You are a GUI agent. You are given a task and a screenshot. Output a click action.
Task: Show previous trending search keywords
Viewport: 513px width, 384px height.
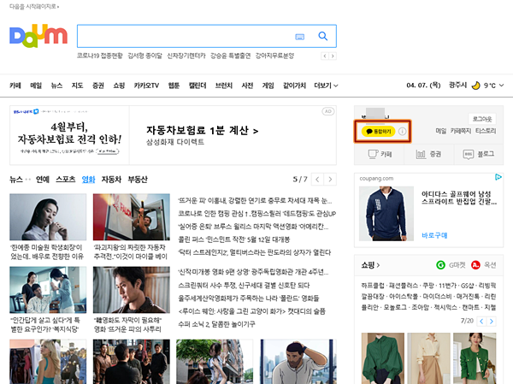325,56
